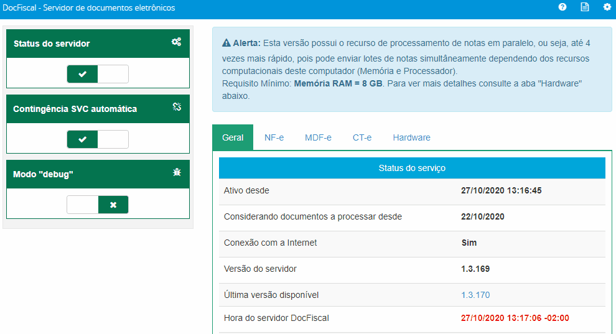Click the Versão do servidor label

coord(260,269)
